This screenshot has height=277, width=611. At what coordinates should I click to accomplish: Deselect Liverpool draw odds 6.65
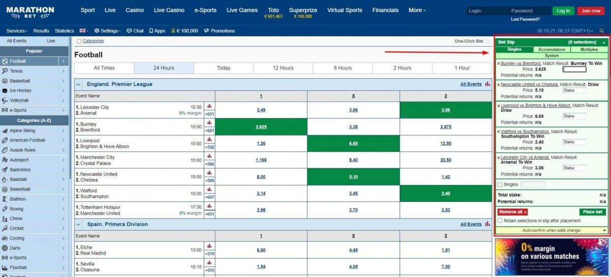click(x=353, y=143)
